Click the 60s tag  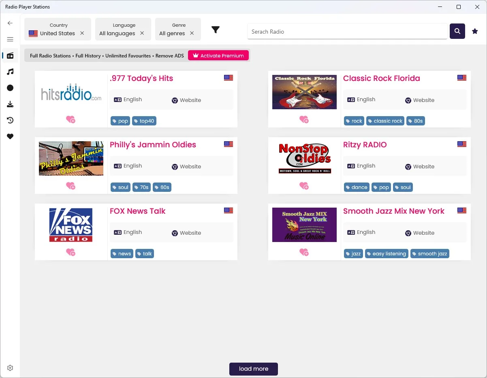162,187
